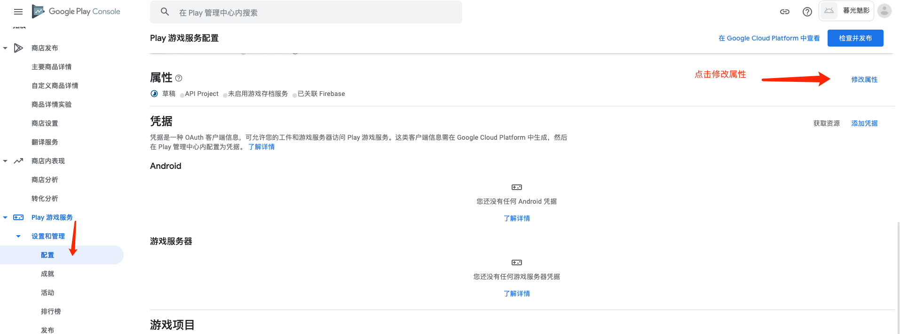Open the 成就 menu item
Viewport: 900px width, 334px height.
tap(47, 274)
